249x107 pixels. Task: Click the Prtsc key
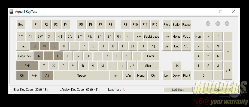click(x=167, y=24)
